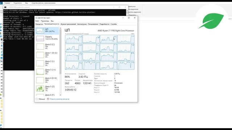Open the Пользователи tab

93,24
